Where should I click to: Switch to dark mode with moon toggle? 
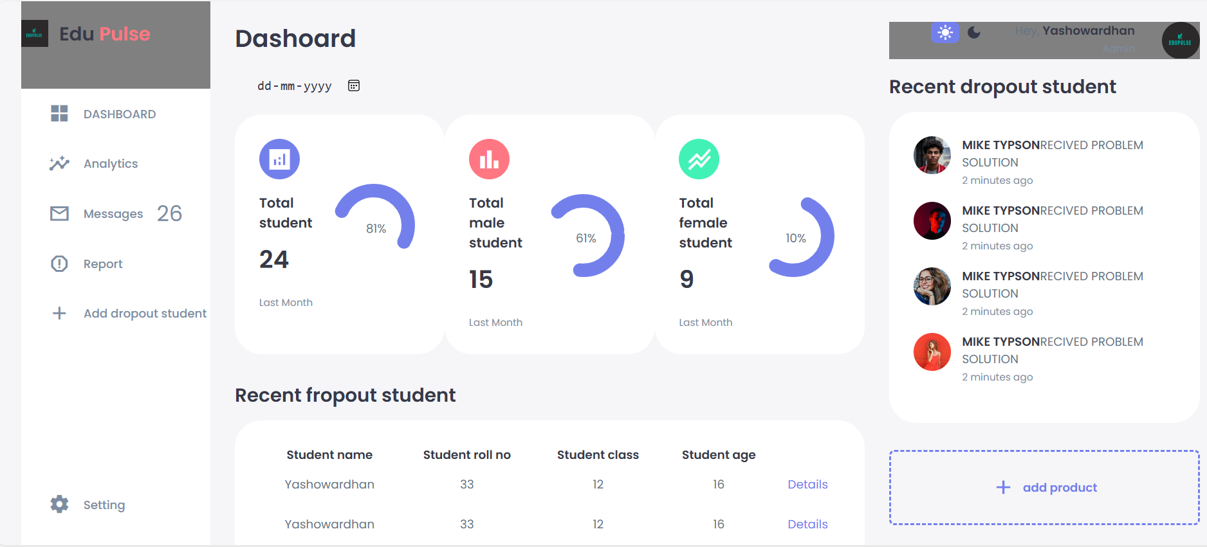[x=974, y=33]
